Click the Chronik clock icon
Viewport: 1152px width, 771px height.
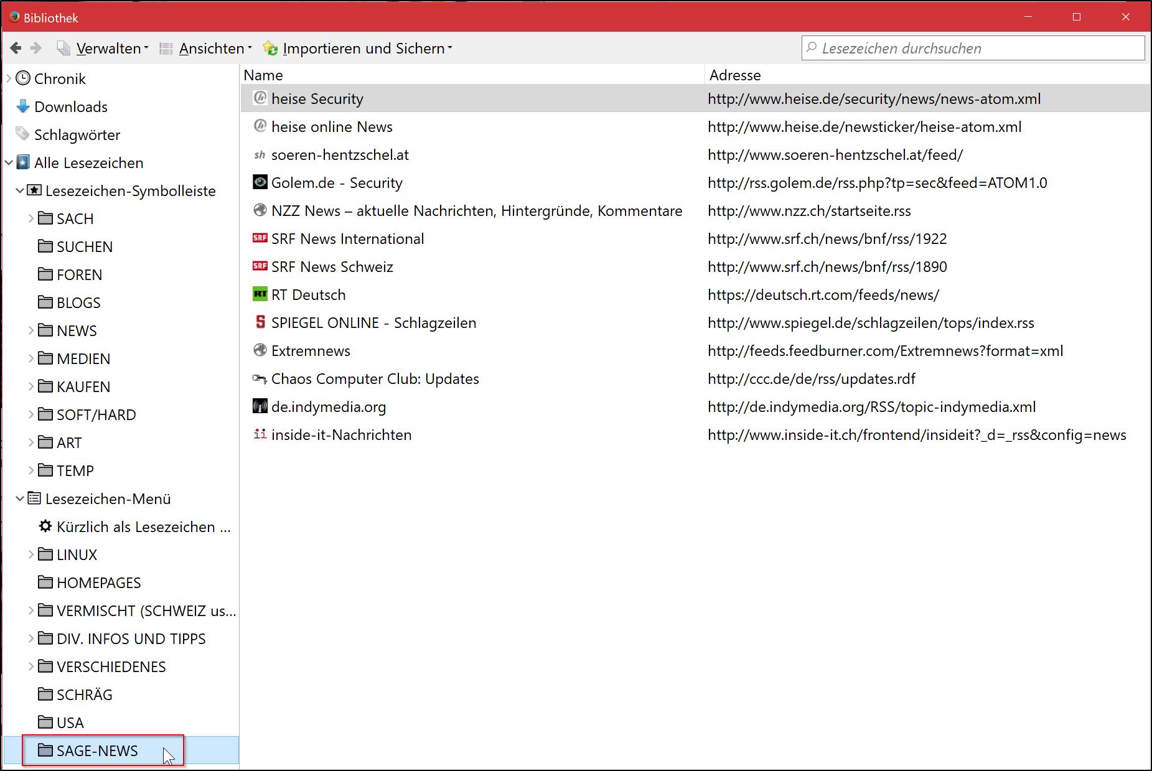point(23,78)
